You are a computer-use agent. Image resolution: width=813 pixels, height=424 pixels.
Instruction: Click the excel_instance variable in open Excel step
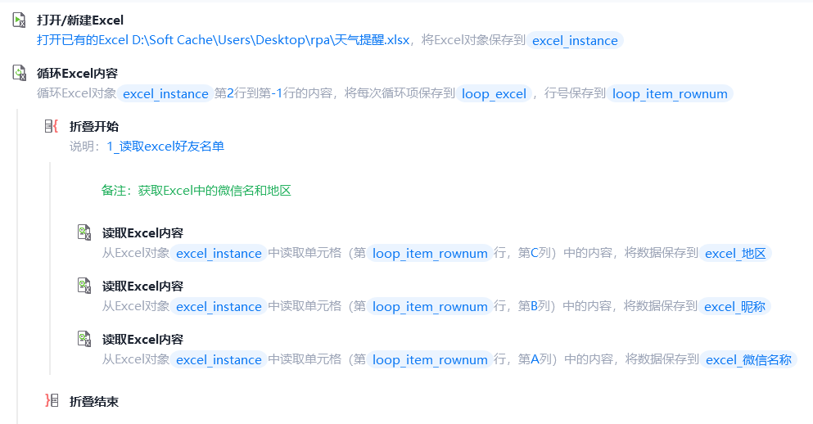tap(575, 40)
